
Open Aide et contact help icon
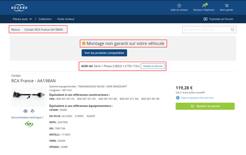pos(179,5)
